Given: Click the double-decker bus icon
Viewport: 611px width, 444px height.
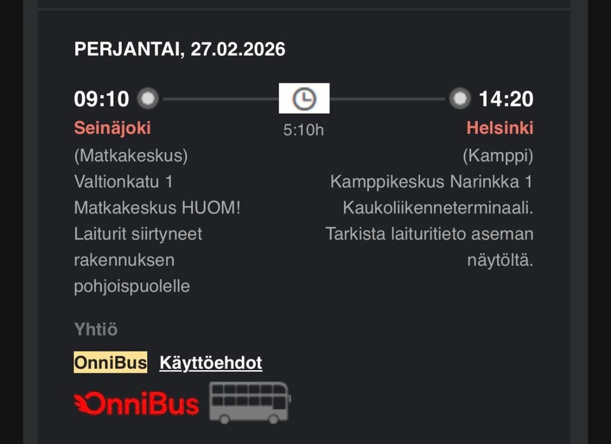Looking at the screenshot, I should tap(249, 403).
